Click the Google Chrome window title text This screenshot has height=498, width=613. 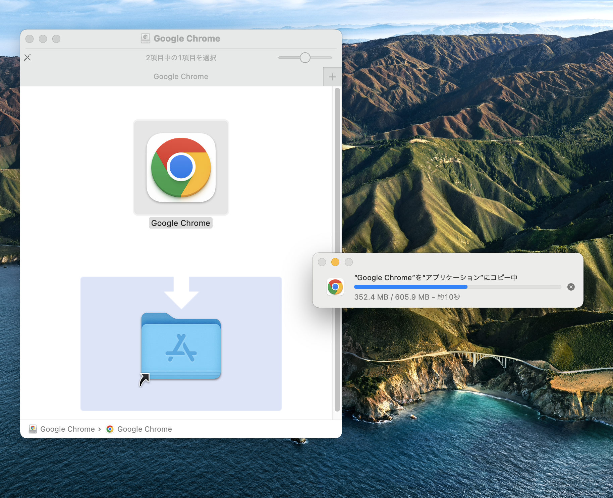[x=187, y=39]
